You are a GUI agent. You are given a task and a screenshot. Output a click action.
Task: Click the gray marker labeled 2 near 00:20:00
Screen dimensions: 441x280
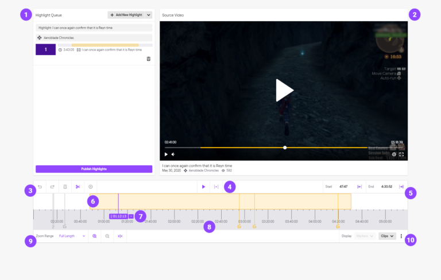click(53, 227)
